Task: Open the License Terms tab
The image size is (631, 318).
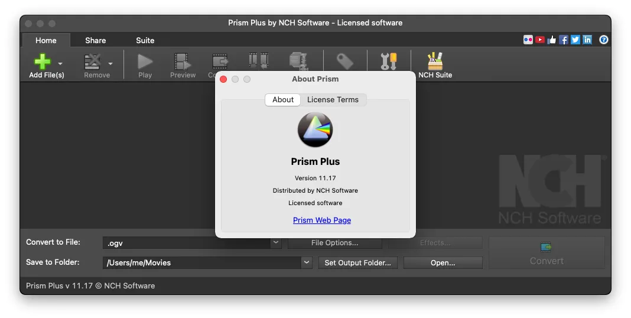Action: point(333,99)
